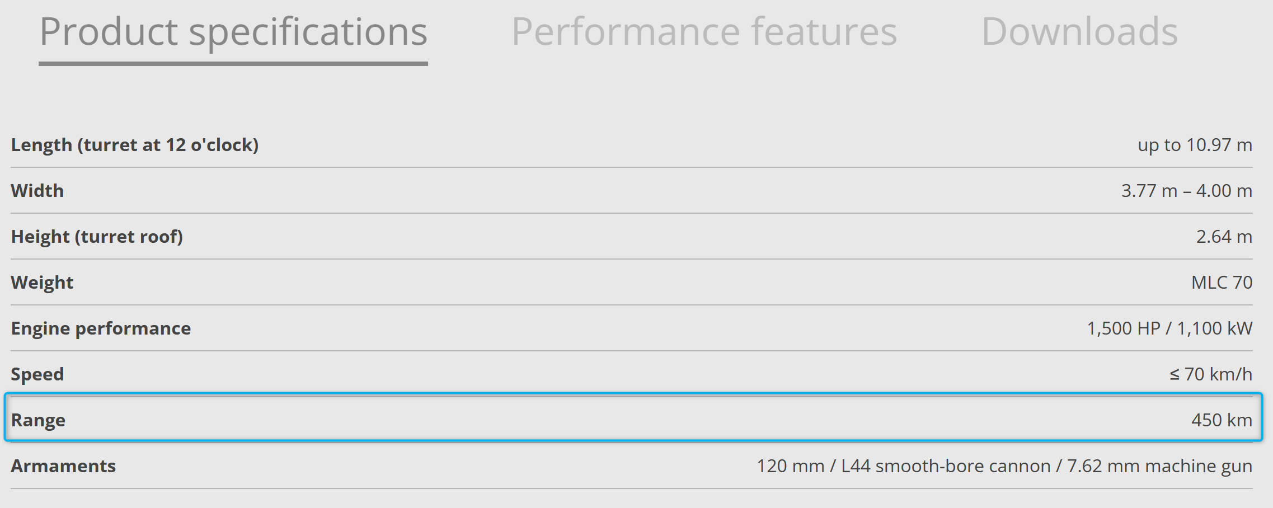The height and width of the screenshot is (508, 1273).
Task: Select the 450 km range value
Action: (x=1222, y=420)
